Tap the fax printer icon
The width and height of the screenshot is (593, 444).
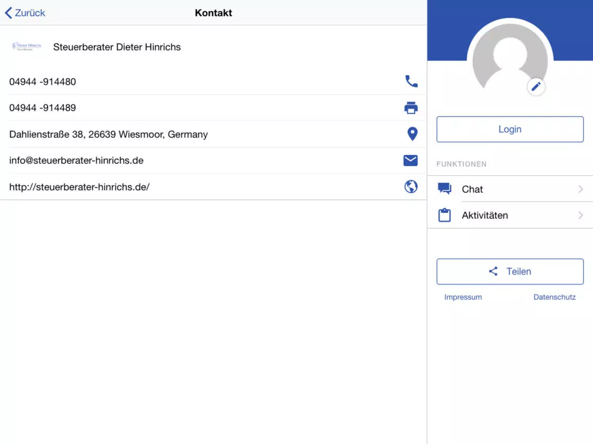411,107
